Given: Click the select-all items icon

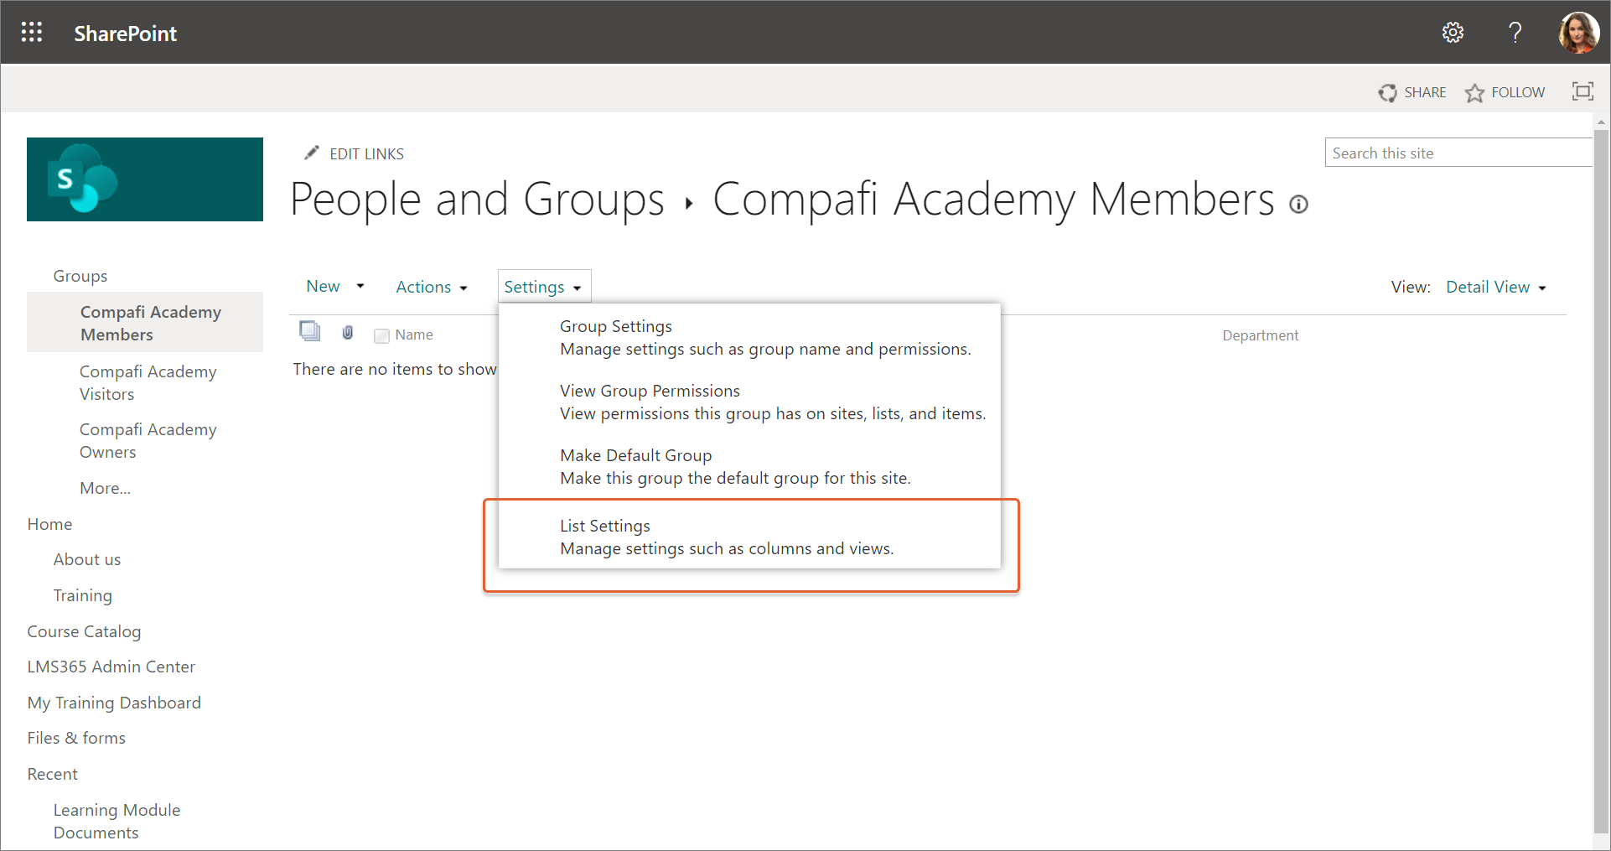Looking at the screenshot, I should pyautogui.click(x=310, y=331).
